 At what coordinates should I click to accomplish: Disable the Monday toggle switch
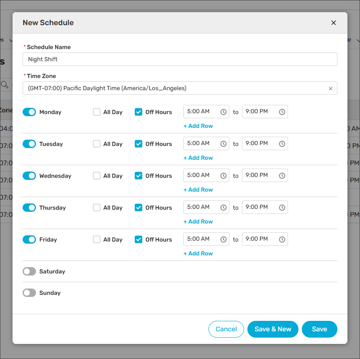(x=29, y=112)
